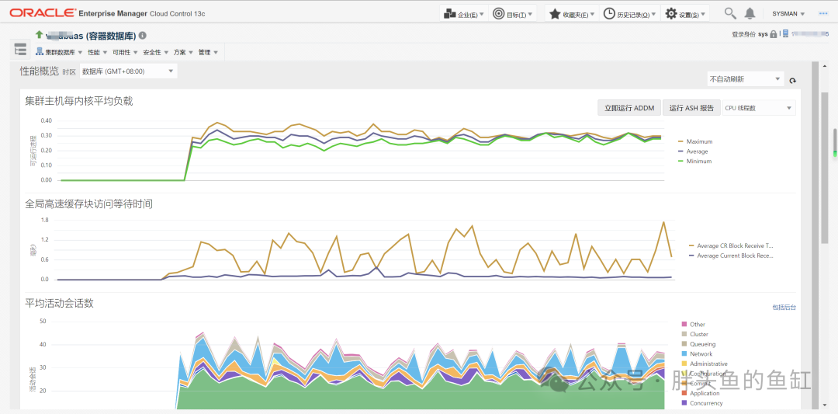Viewport: 838px width, 414px height.
Task: Open the Favorites (收藏夹) menu
Action: pos(572,14)
